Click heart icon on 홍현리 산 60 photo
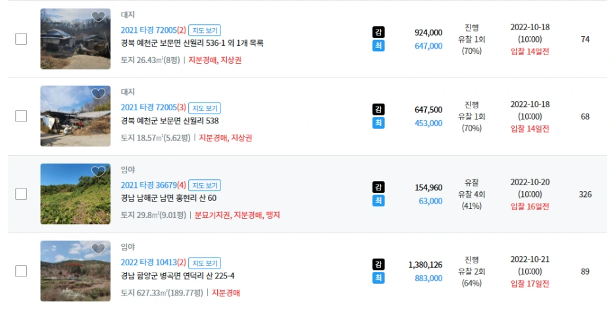Viewport: 616px width, 310px height. pos(98,171)
